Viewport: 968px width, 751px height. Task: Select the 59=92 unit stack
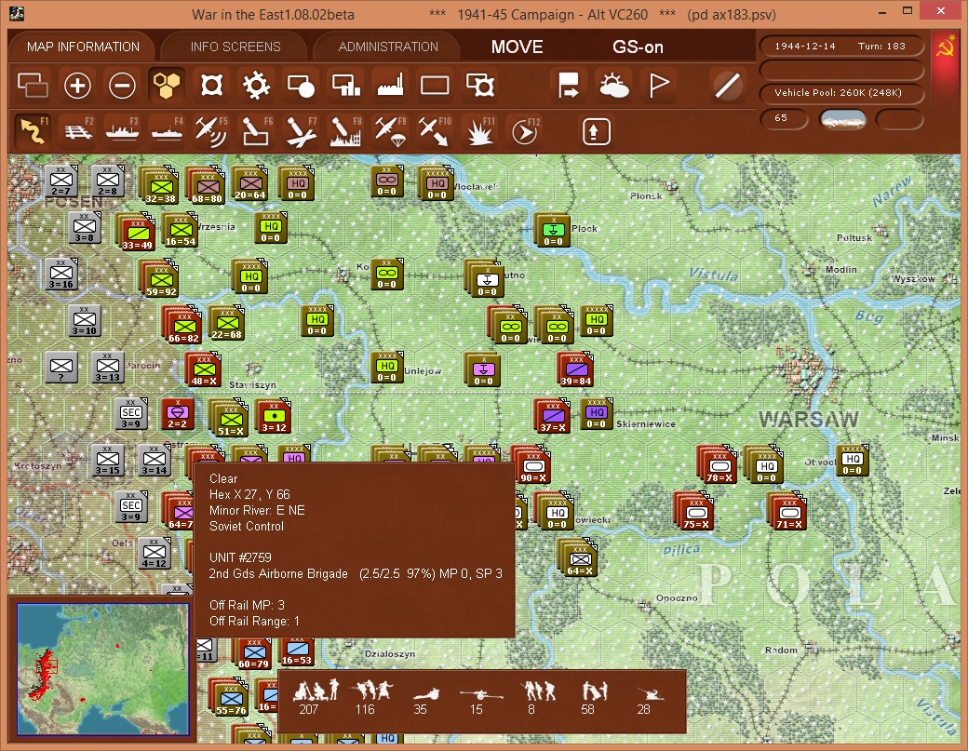coord(160,277)
